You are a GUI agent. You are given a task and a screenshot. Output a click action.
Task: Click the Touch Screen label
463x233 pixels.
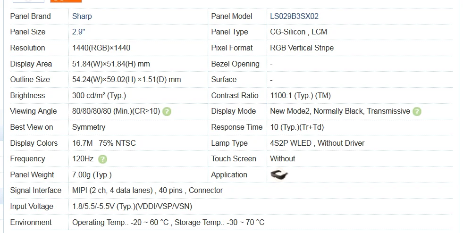click(234, 158)
